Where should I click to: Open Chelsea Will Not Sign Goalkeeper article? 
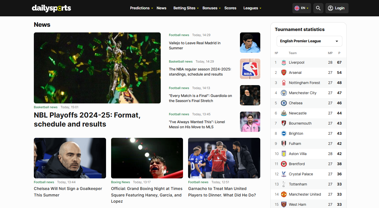(x=68, y=192)
